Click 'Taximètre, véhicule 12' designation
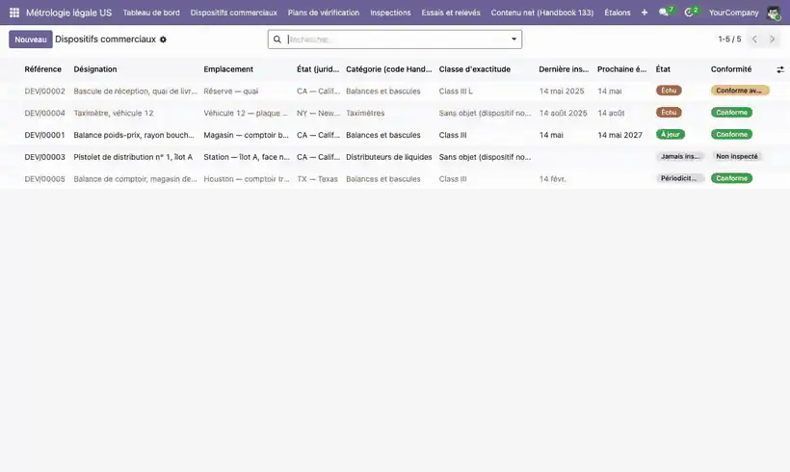Viewport: 790px width, 472px height. coord(114,114)
